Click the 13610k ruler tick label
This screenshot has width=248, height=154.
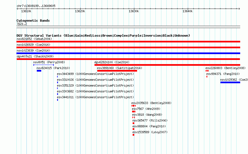(x=26, y=11)
